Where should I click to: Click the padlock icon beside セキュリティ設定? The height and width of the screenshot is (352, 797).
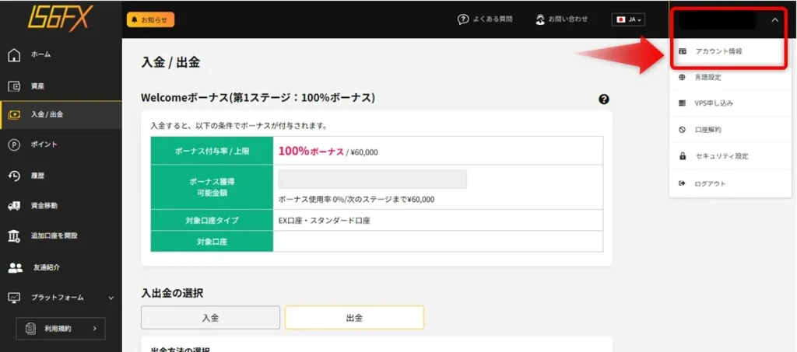click(x=682, y=156)
